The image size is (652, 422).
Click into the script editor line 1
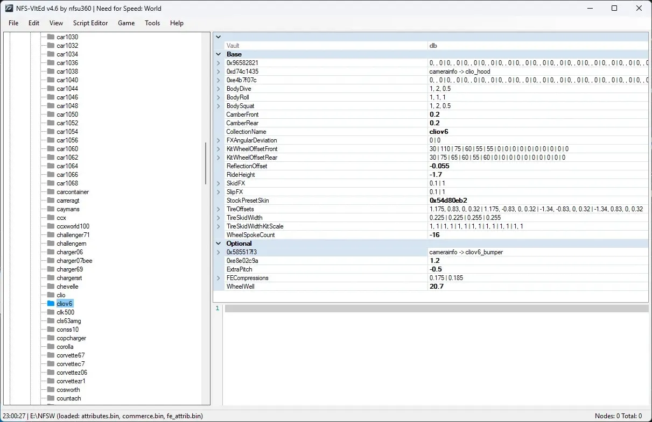click(x=436, y=309)
